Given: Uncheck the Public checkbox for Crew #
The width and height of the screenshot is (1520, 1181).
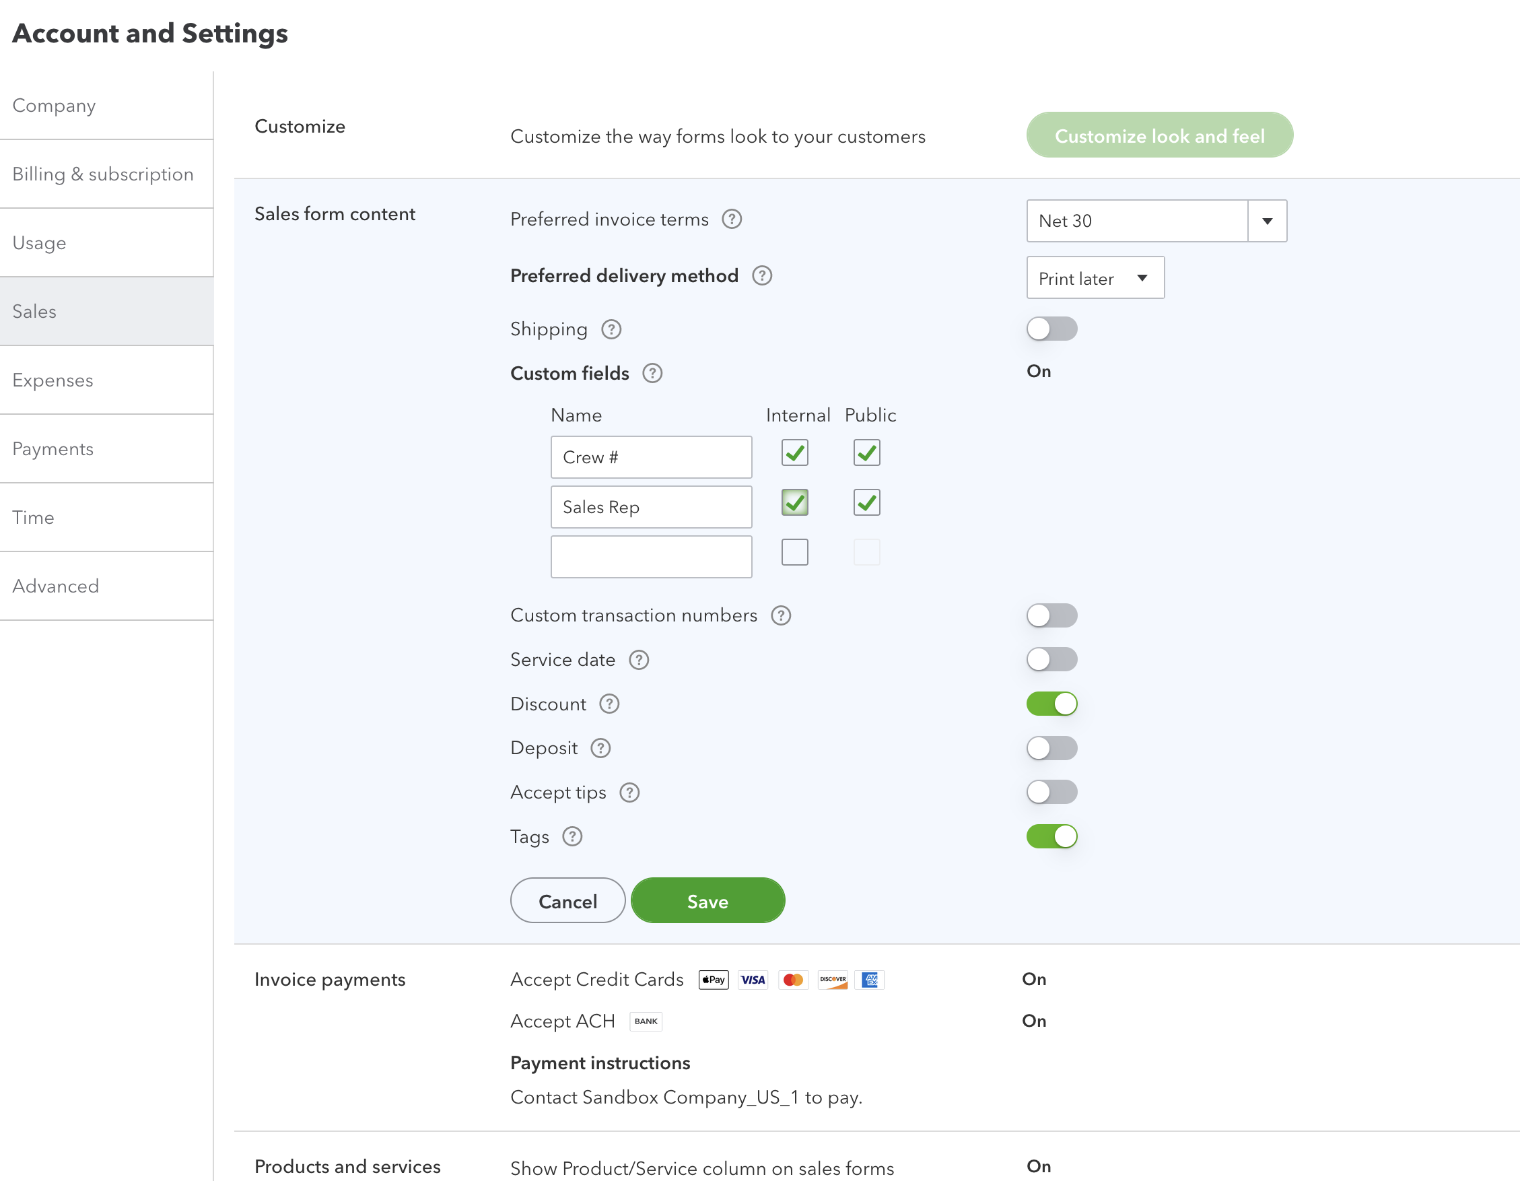Looking at the screenshot, I should pyautogui.click(x=866, y=453).
